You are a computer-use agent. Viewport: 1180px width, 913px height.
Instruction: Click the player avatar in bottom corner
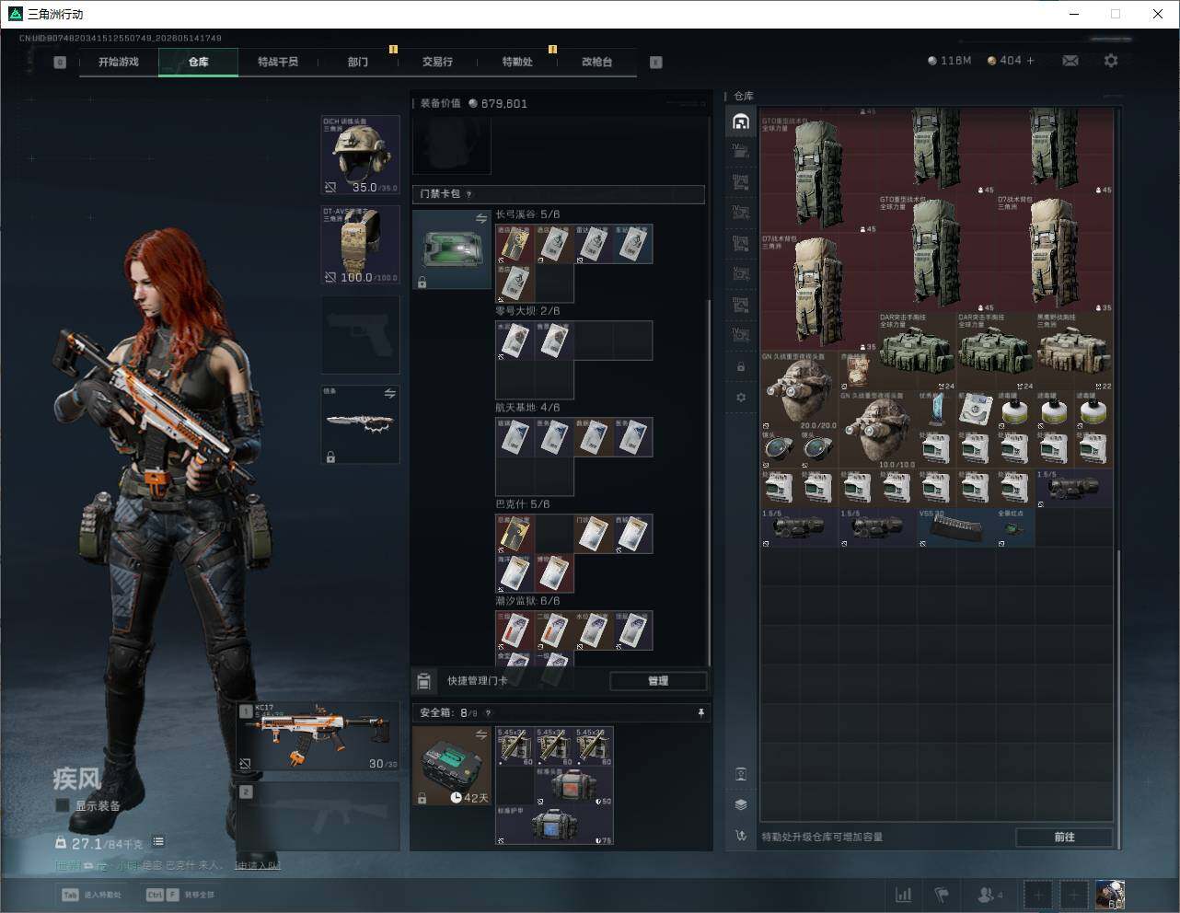1110,895
